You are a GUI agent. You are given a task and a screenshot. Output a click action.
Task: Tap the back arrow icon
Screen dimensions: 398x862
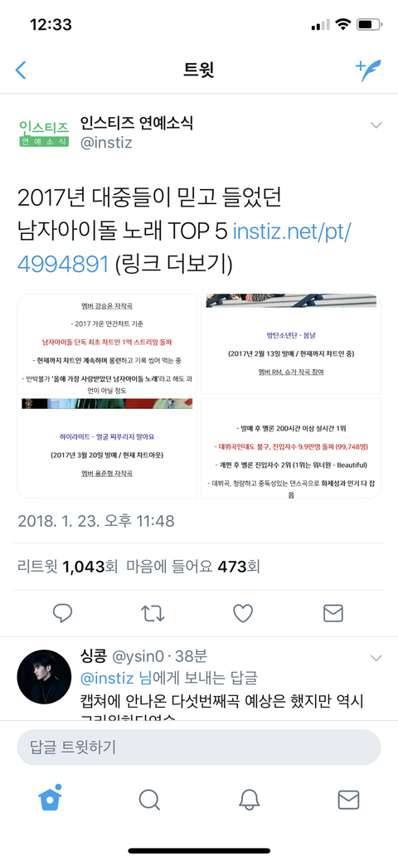click(21, 70)
